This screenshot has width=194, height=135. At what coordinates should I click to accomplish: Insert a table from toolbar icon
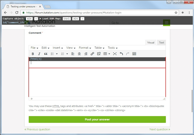pos(105,54)
